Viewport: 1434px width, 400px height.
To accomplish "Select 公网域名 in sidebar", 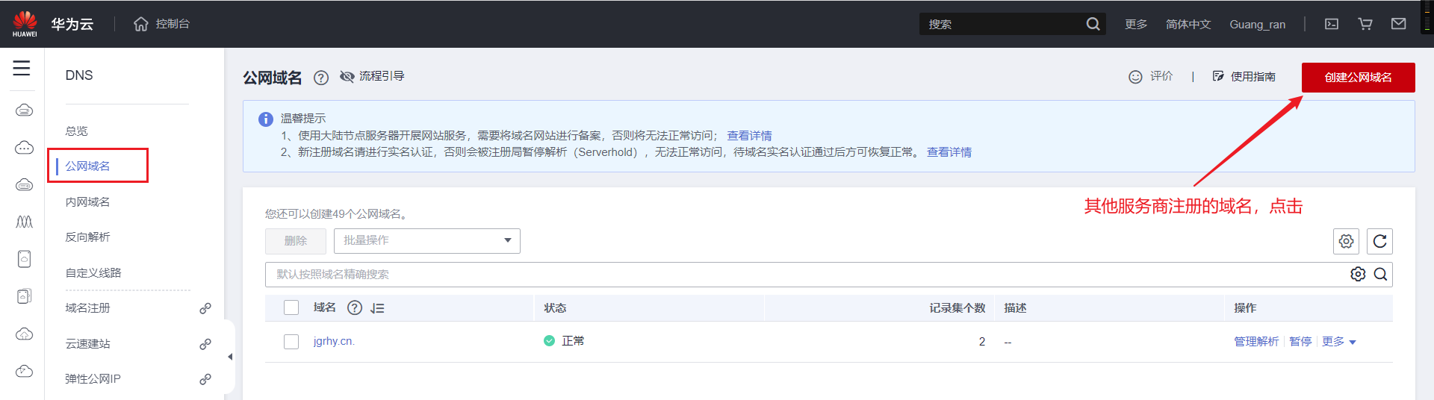I will point(87,166).
